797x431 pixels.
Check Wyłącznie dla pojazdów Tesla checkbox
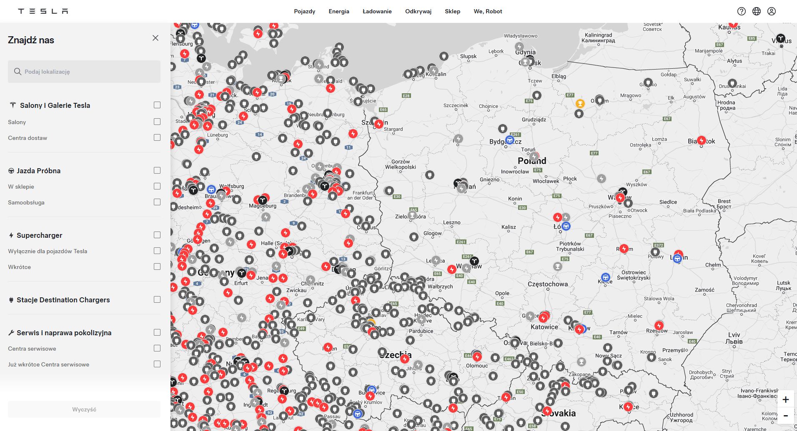(x=157, y=251)
